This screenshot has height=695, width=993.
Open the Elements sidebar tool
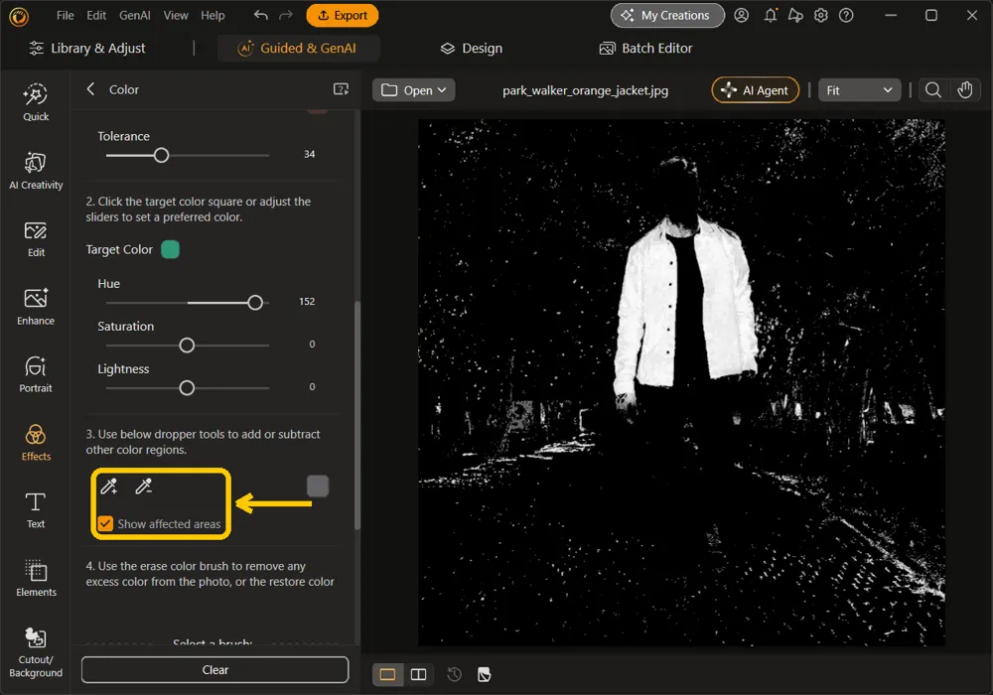(x=36, y=579)
